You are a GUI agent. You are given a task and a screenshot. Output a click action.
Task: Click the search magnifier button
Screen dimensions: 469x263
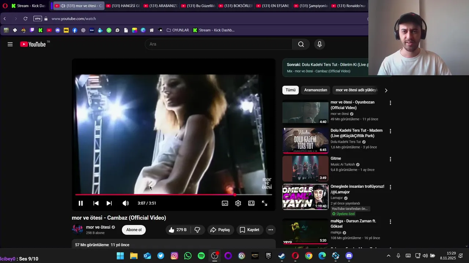click(301, 44)
